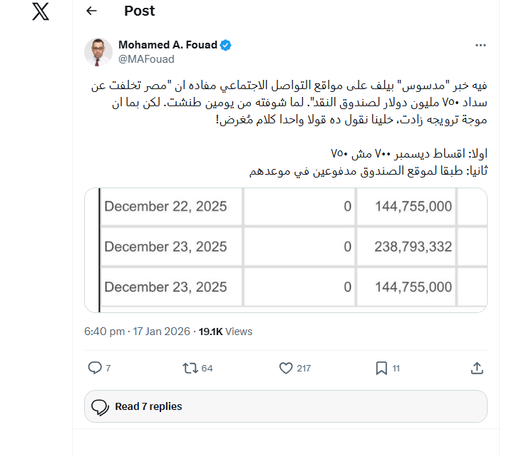The height and width of the screenshot is (457, 514).
Task: Share the post via share icon
Action: pos(477,368)
